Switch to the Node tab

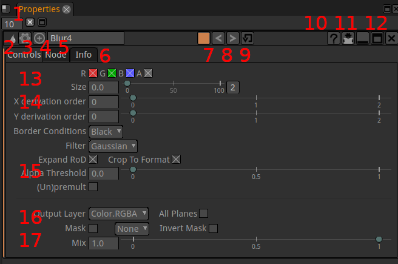56,55
